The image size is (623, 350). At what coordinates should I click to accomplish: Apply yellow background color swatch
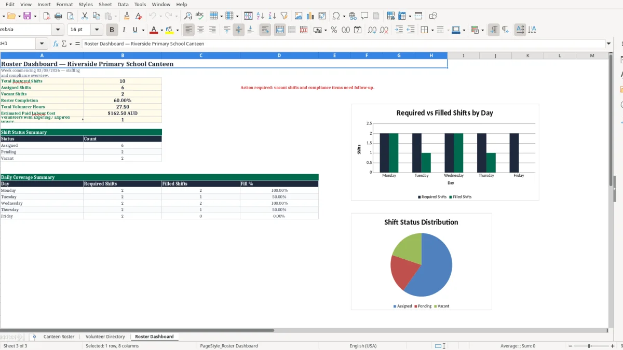(x=169, y=30)
